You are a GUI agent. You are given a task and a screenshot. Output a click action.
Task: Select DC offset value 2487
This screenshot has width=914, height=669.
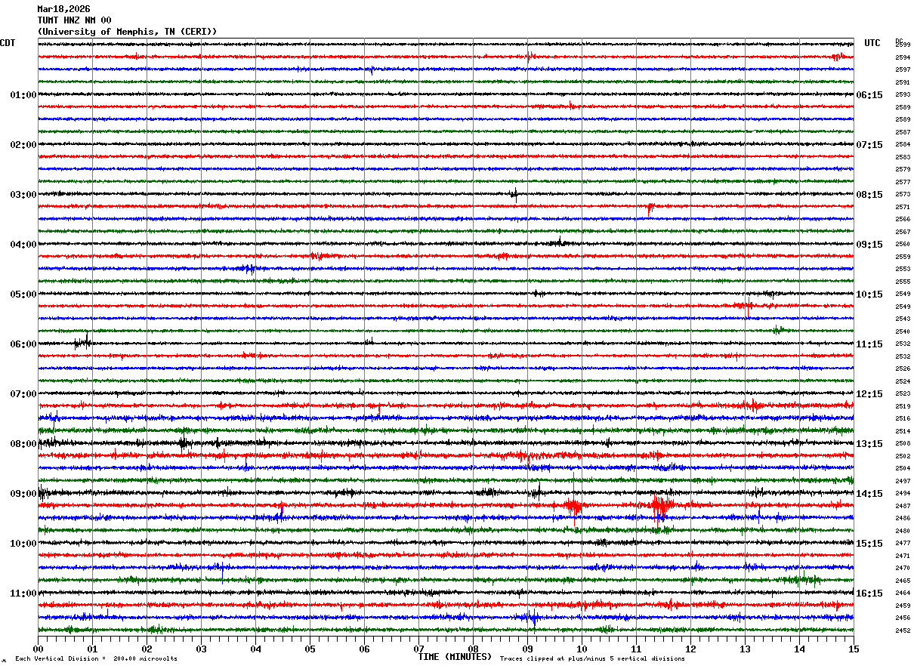(903, 506)
